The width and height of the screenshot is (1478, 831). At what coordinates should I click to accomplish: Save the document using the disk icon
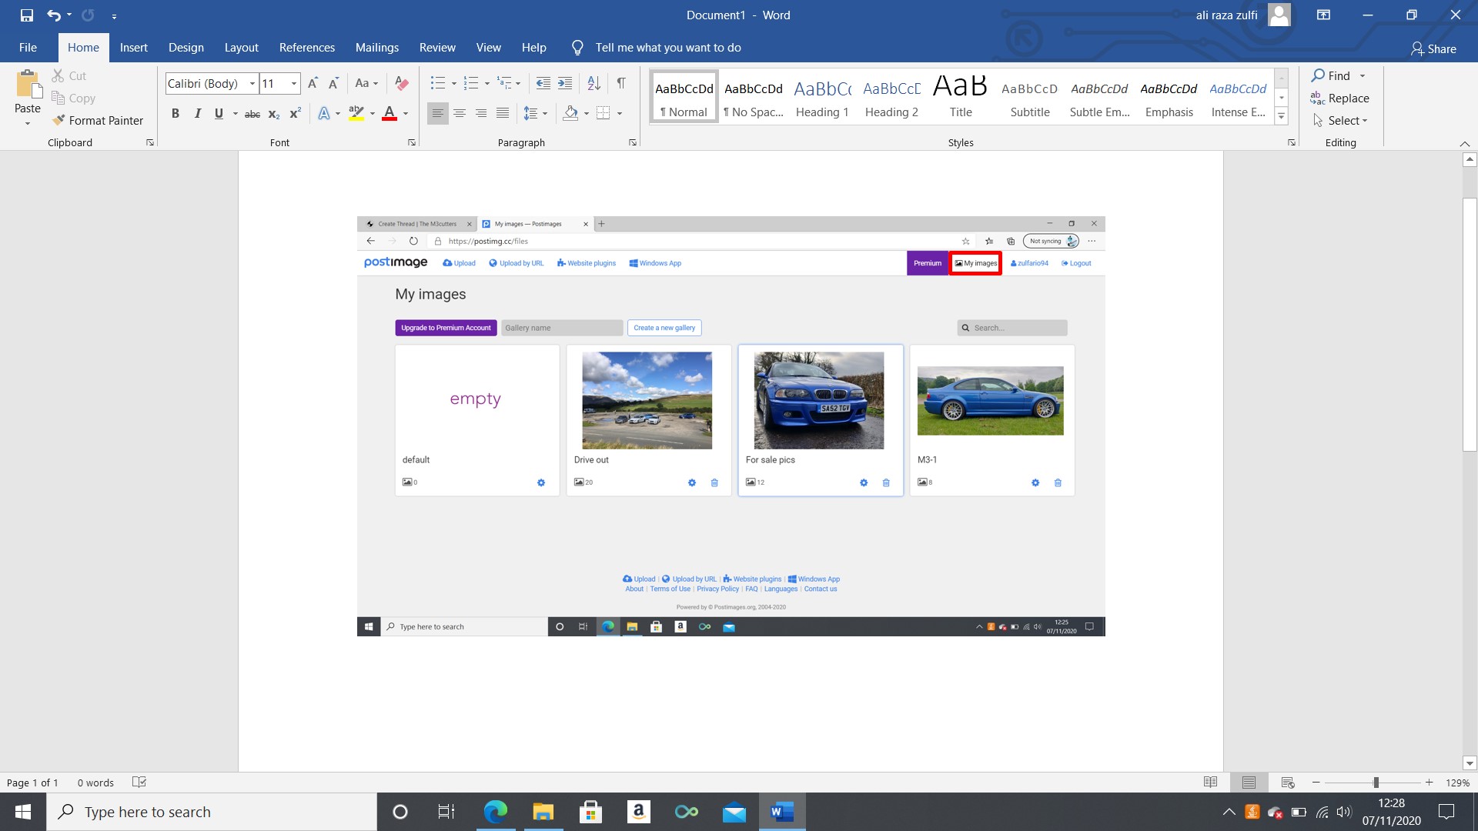(x=27, y=15)
